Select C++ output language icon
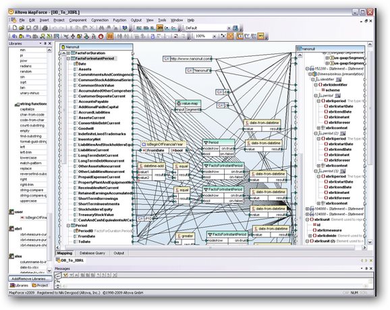Viewport: 390px width, 310px height. 174,28
